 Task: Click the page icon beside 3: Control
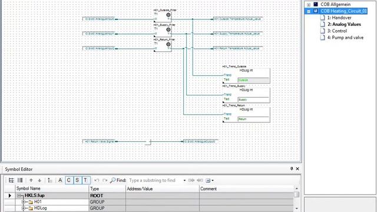click(323, 31)
